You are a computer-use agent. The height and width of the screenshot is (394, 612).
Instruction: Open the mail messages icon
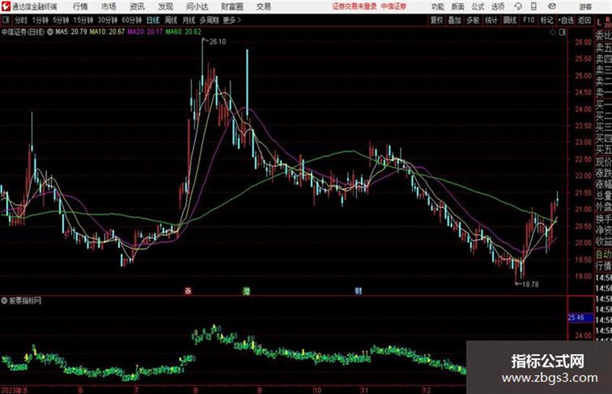[552, 6]
